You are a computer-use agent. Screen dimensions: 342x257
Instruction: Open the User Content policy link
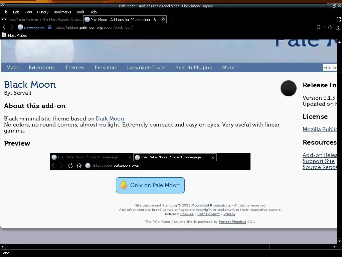pos(208,214)
